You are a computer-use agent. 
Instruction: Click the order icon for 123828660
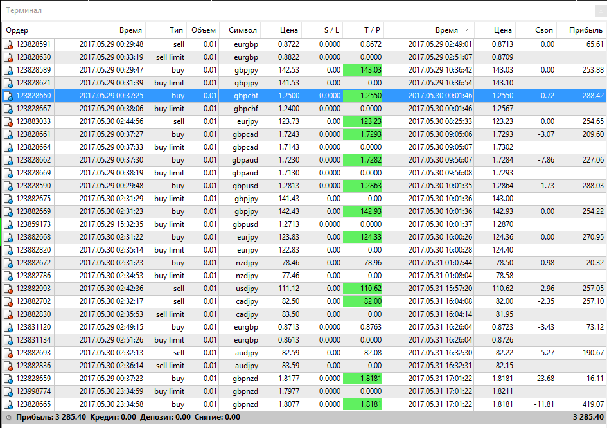click(8, 96)
